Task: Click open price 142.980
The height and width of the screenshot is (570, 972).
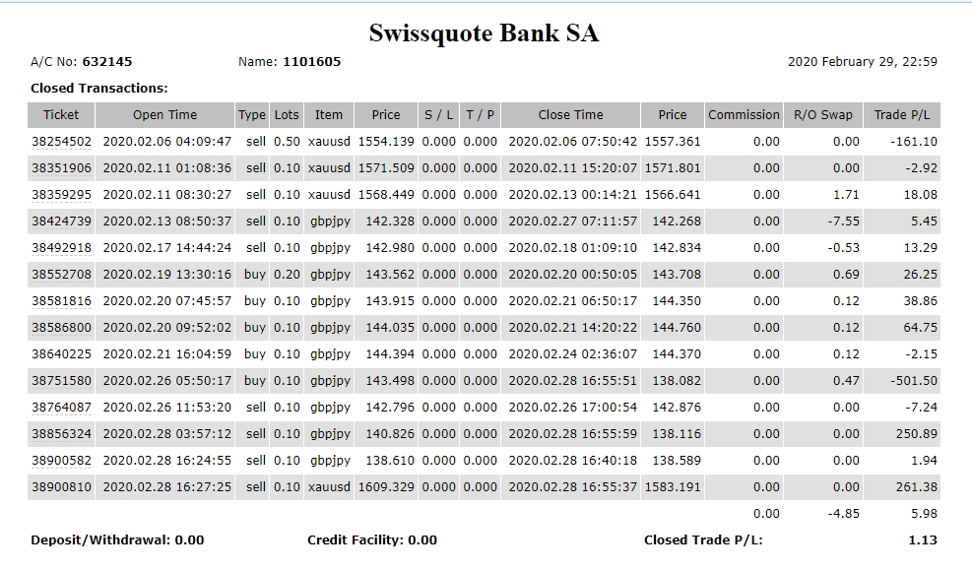Action: tap(390, 248)
